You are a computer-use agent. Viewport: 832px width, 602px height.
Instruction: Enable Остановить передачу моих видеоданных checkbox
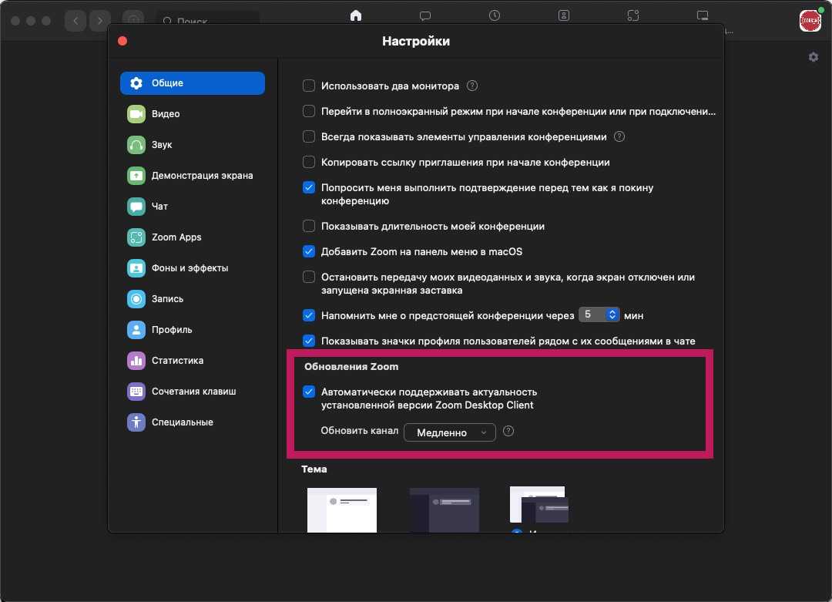[x=309, y=277]
